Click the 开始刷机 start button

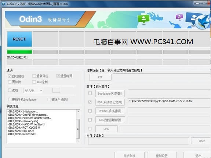coord(130,155)
